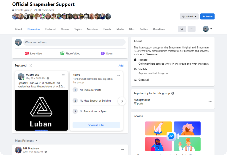Click the group search magnifier icon
Screen dimensions: 227x155
coord(182,29)
